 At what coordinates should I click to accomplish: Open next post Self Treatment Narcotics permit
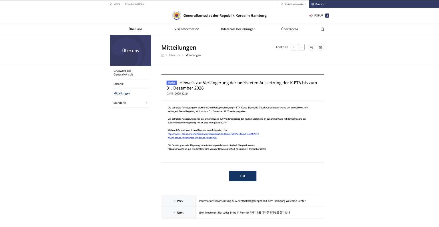pyautogui.click(x=244, y=213)
